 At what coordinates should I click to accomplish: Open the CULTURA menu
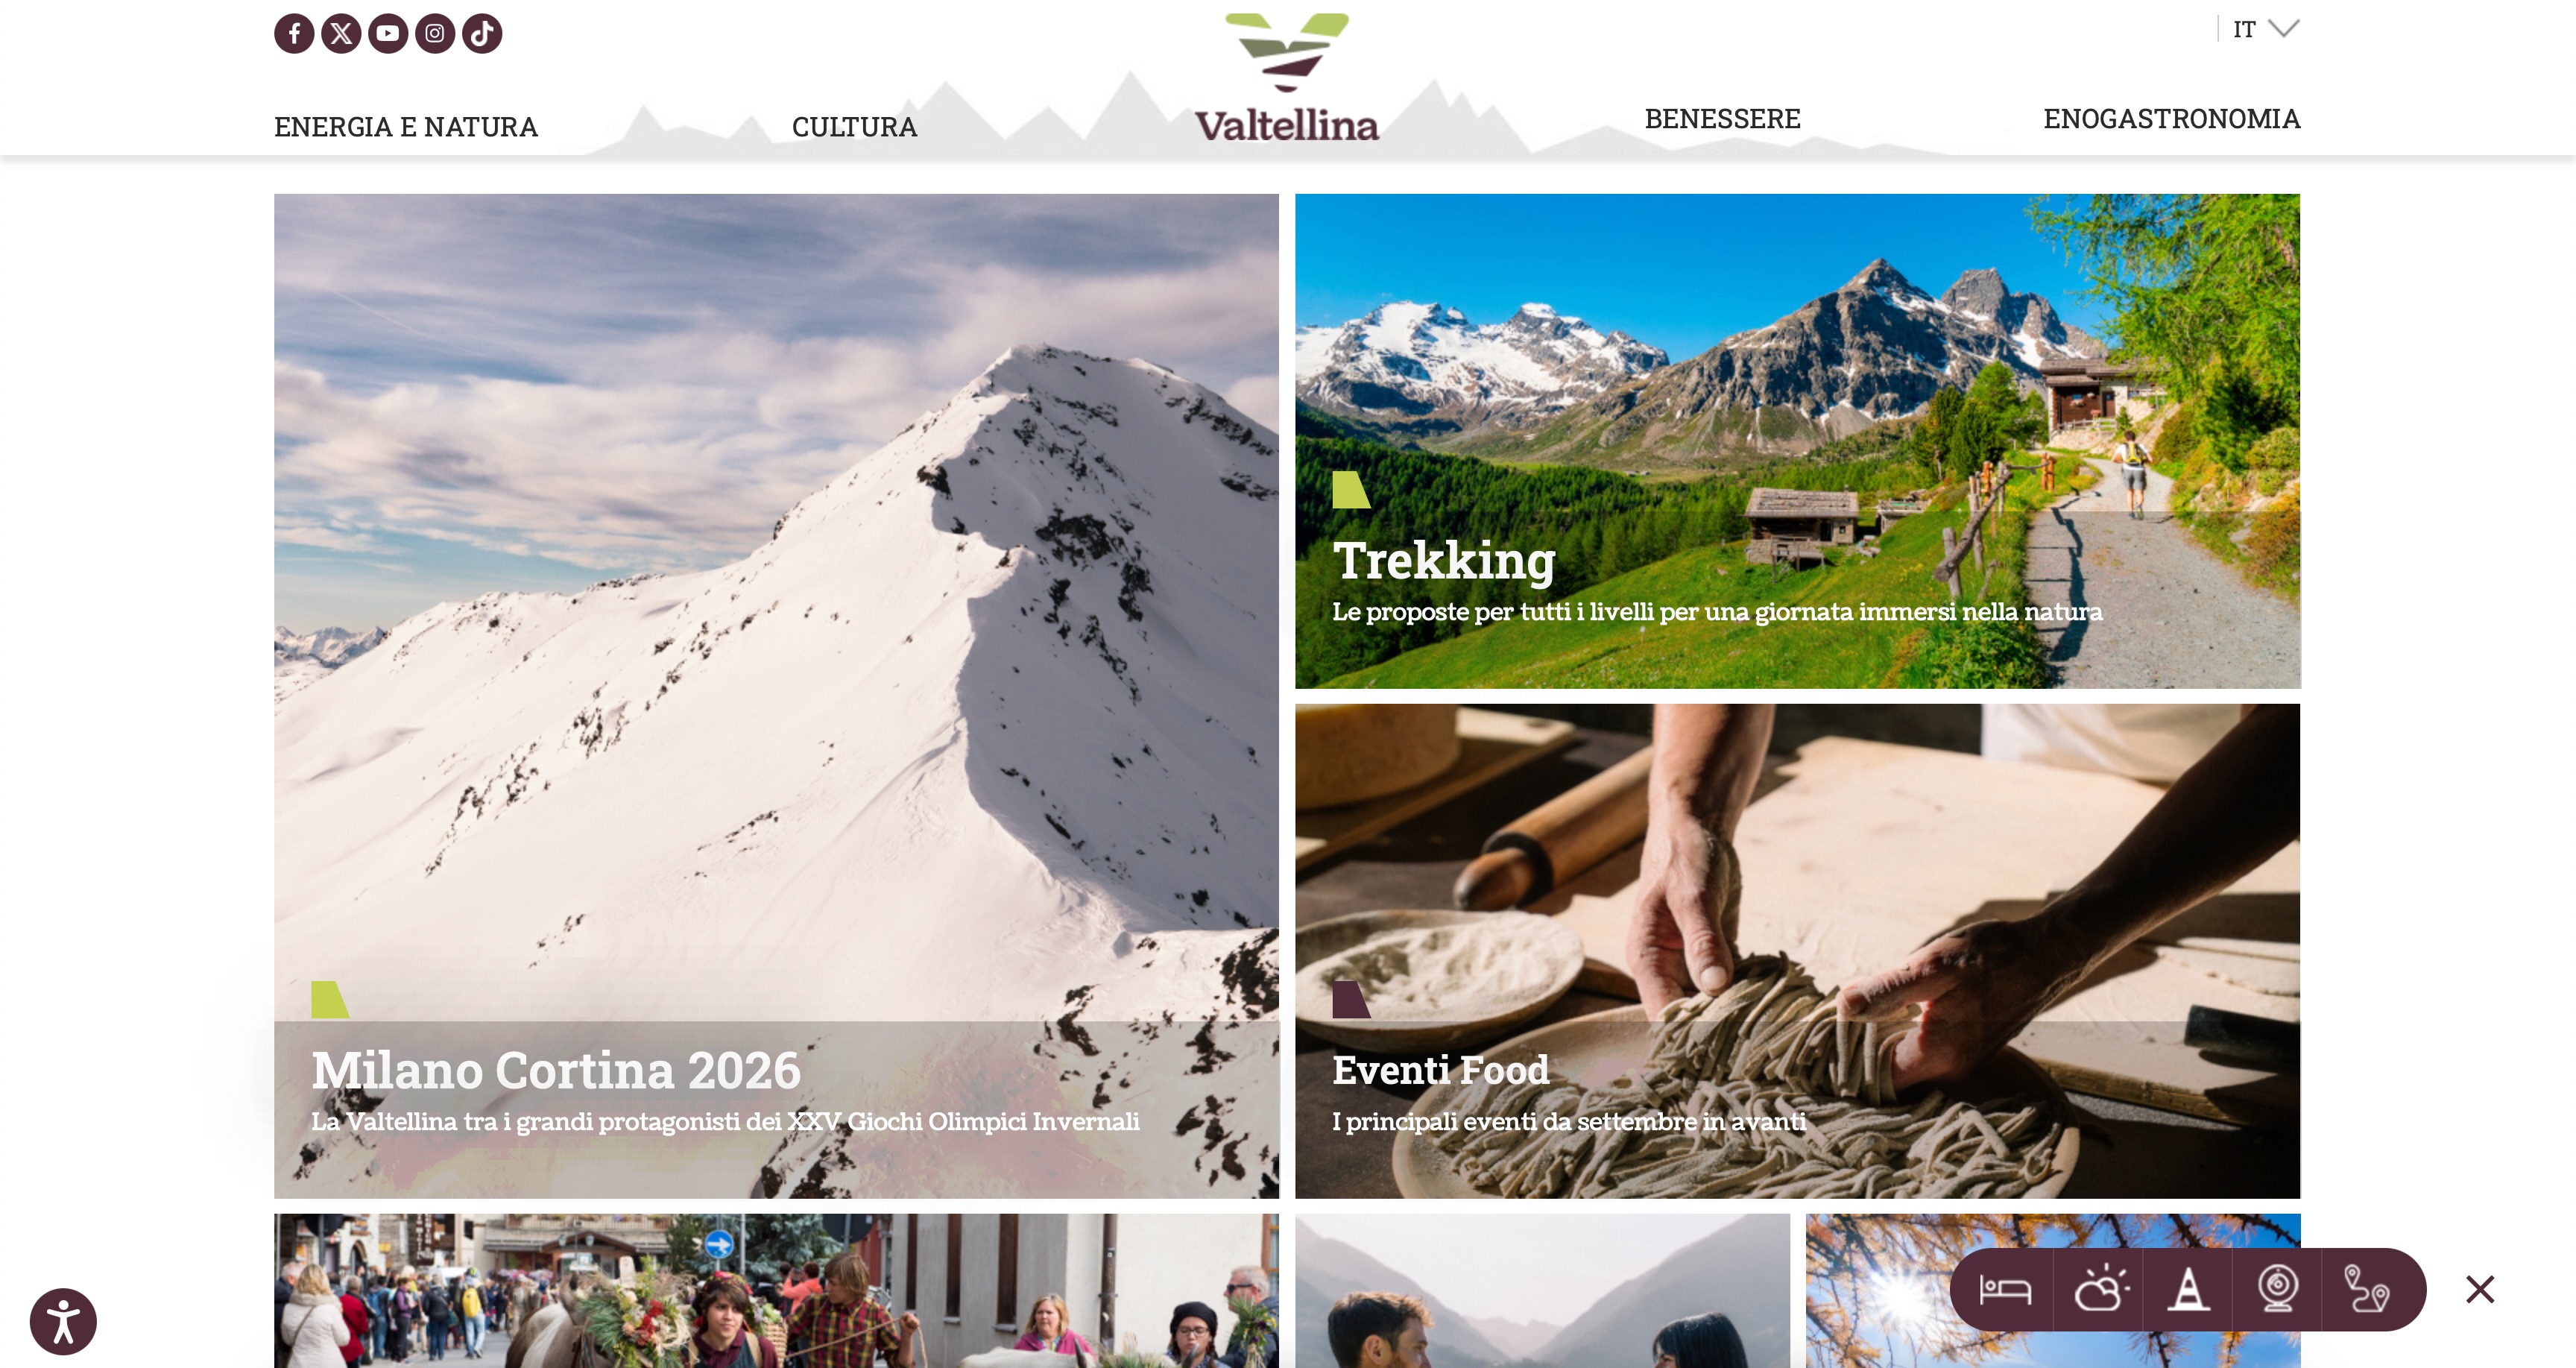tap(854, 127)
